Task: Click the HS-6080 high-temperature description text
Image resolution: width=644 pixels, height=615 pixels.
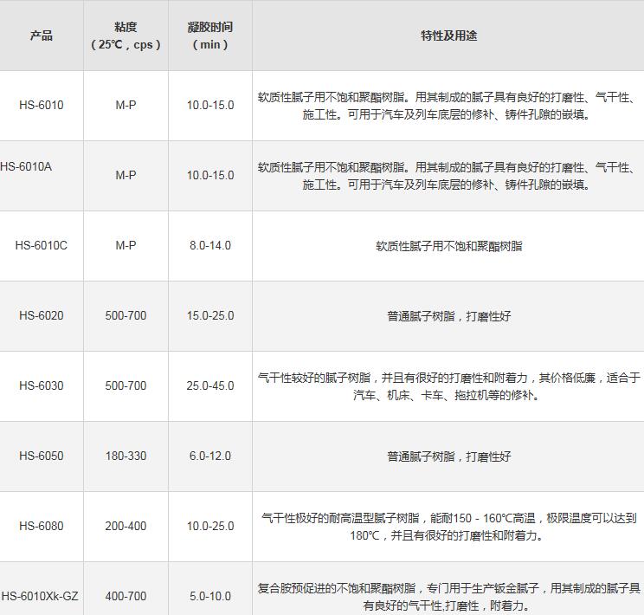Action: pos(448,526)
